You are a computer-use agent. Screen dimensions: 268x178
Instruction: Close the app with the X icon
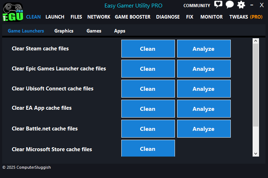click(262, 5)
